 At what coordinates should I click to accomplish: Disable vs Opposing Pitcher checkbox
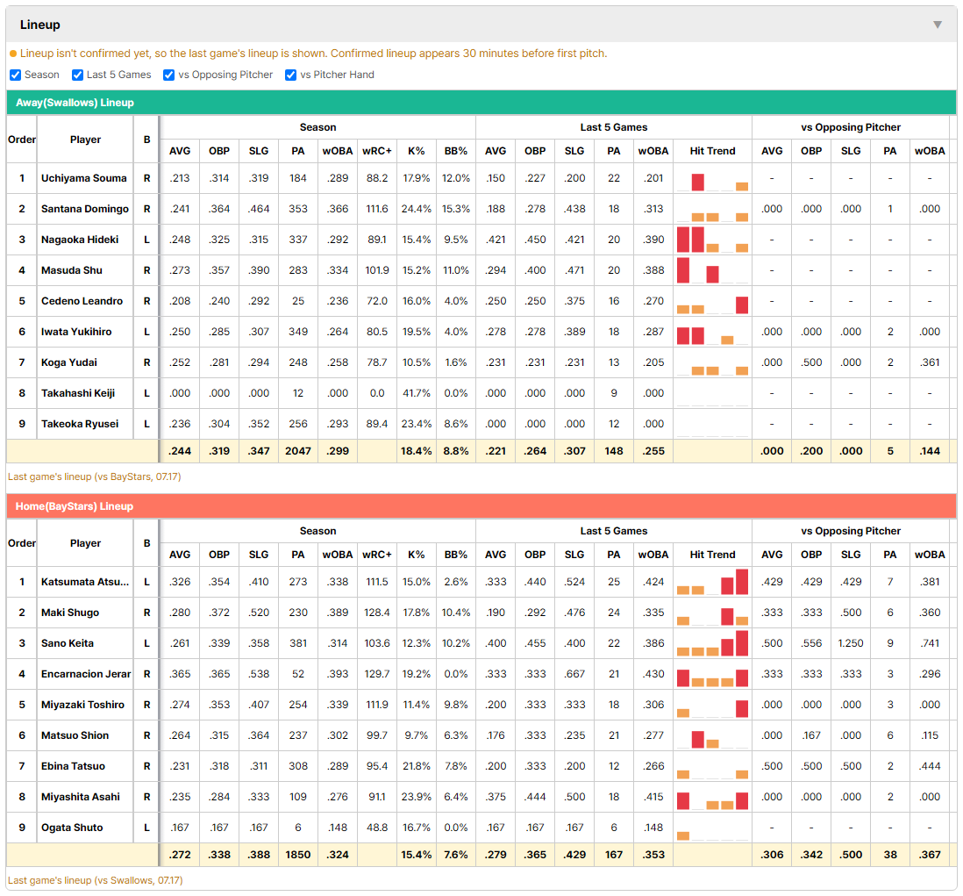click(168, 75)
